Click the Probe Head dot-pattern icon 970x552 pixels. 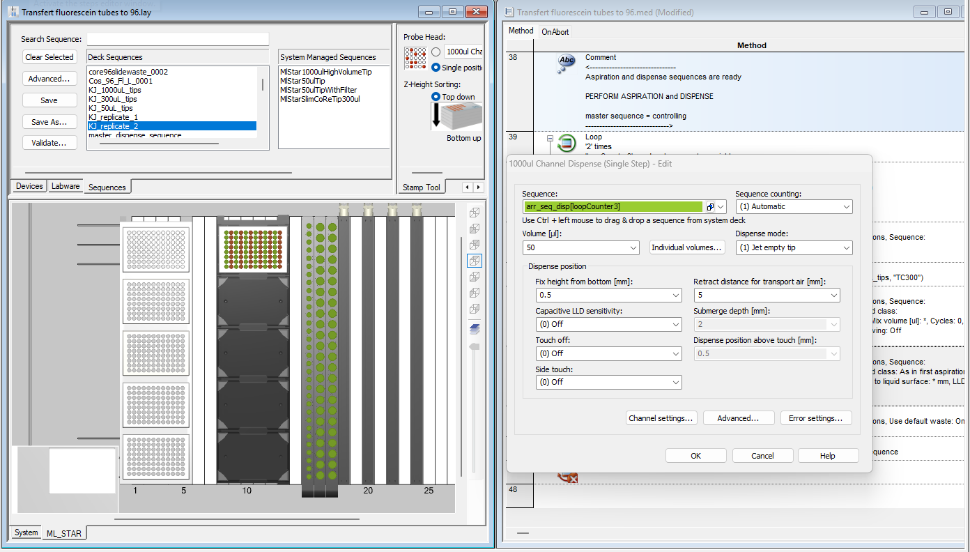pos(415,59)
